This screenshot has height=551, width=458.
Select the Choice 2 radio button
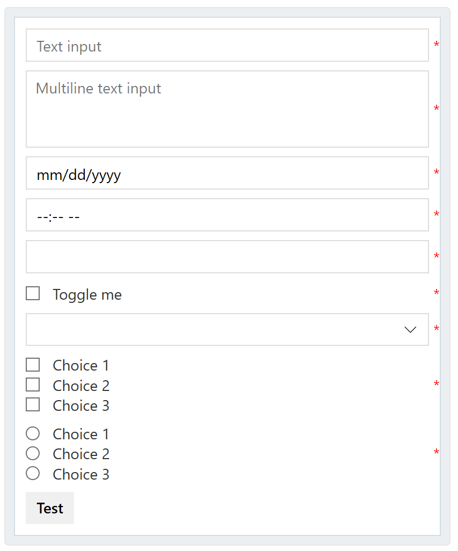33,453
